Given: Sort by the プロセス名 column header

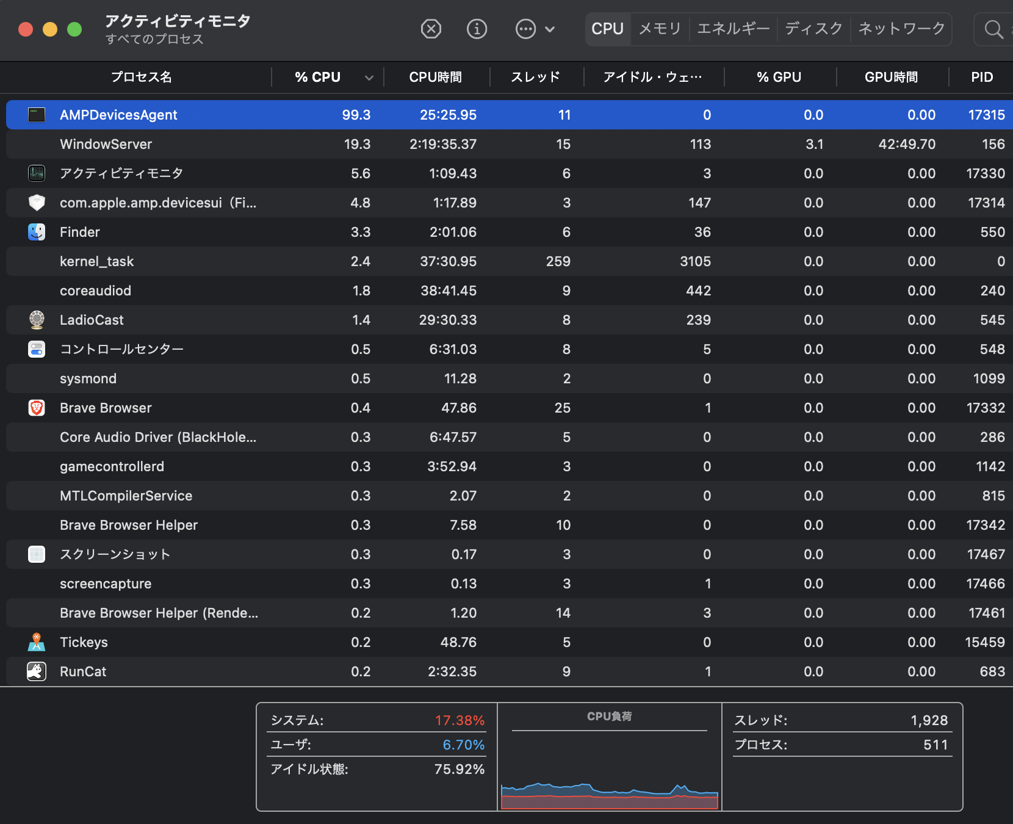Looking at the screenshot, I should point(141,77).
